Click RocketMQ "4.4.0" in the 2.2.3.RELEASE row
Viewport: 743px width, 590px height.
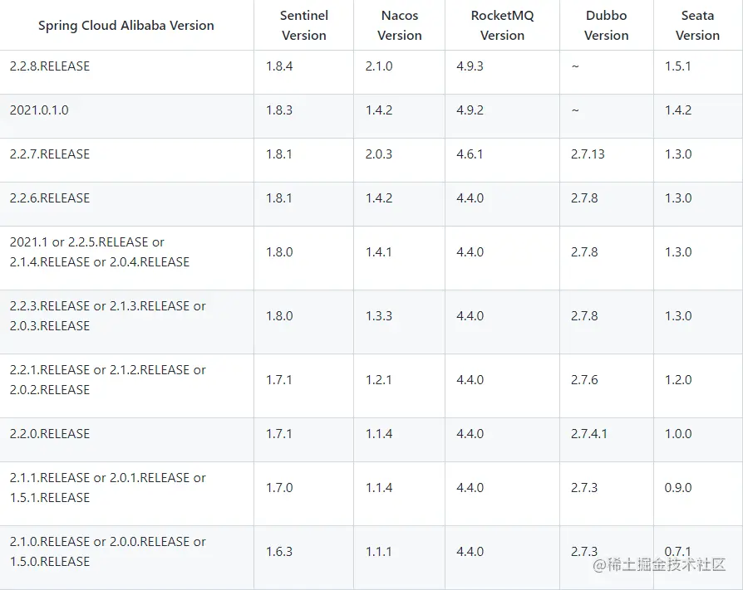(x=470, y=316)
